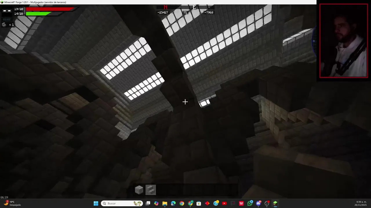This screenshot has width=371, height=208.
Task: Open Google Chrome from taskbar
Action: tap(182, 203)
